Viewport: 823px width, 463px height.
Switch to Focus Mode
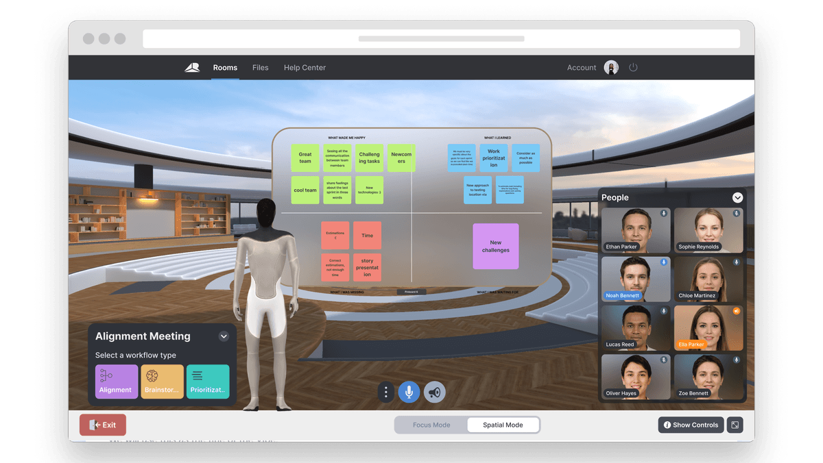431,425
